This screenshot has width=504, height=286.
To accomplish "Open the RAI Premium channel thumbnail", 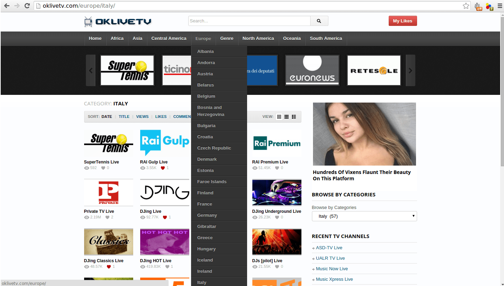I will 277,143.
